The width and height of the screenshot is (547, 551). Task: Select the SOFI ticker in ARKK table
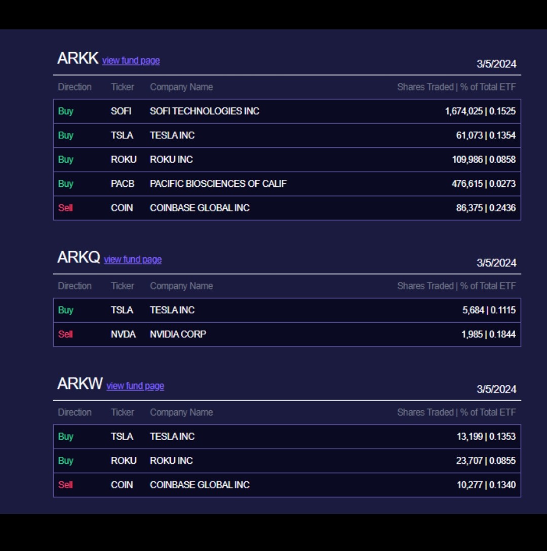pos(121,111)
